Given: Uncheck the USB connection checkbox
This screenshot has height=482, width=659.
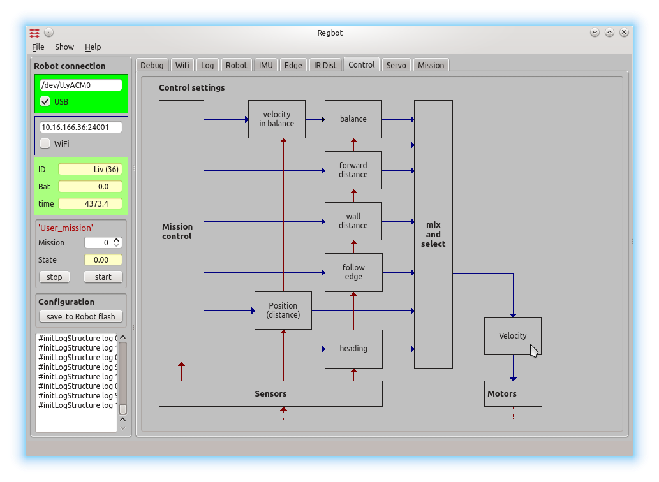Looking at the screenshot, I should [x=45, y=101].
